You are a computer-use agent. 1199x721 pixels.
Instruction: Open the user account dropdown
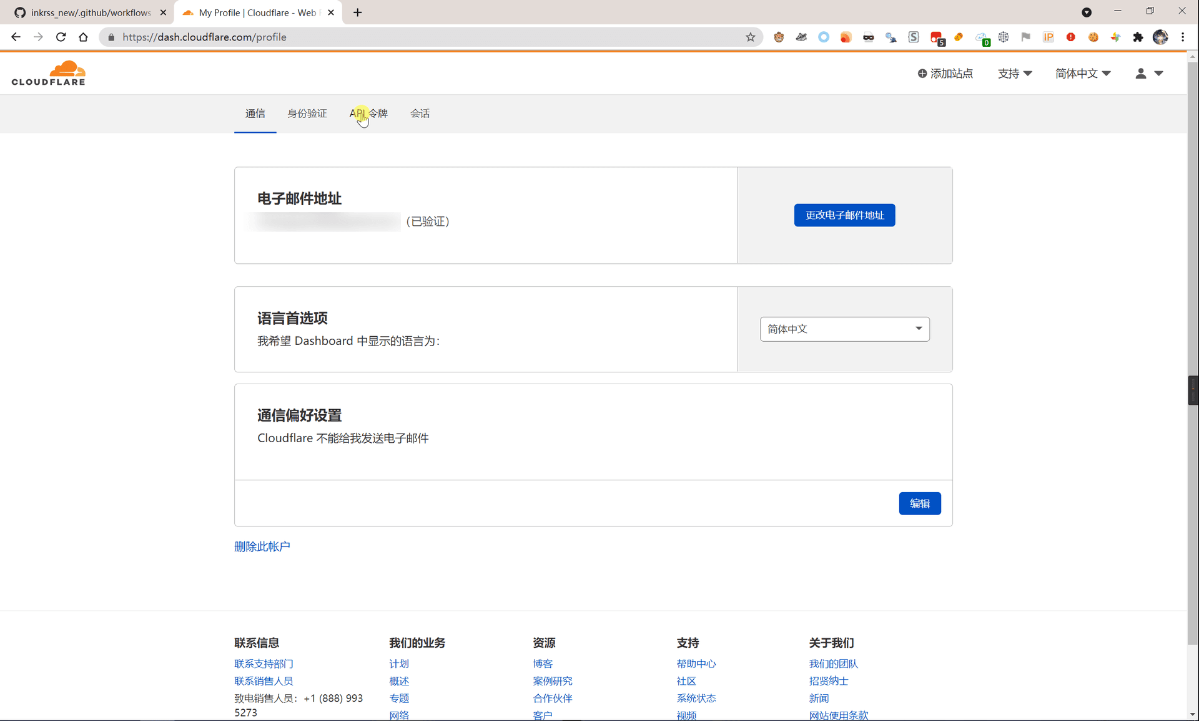click(1149, 74)
